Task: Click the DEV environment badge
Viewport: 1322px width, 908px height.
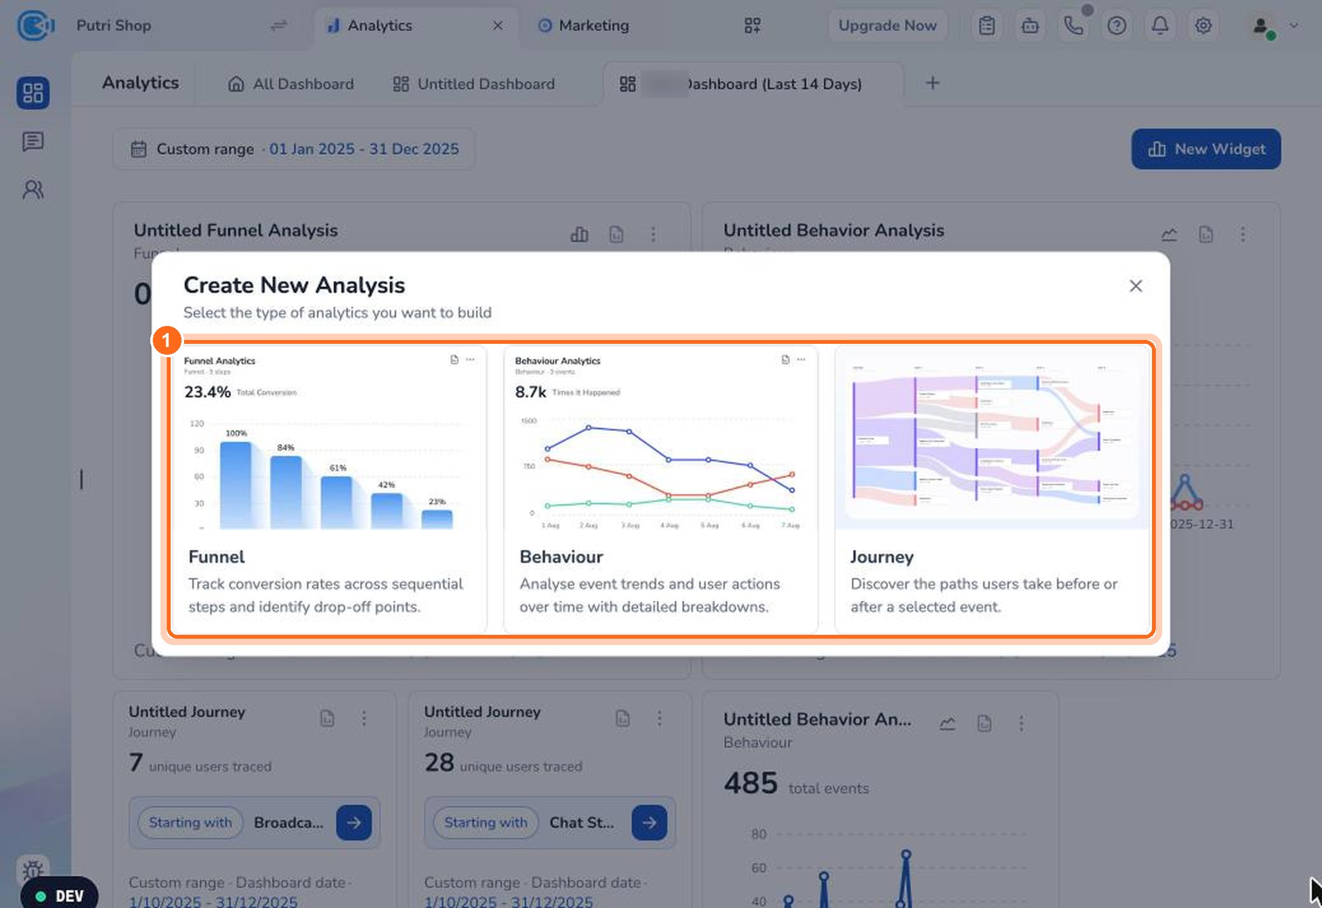Action: tap(59, 895)
